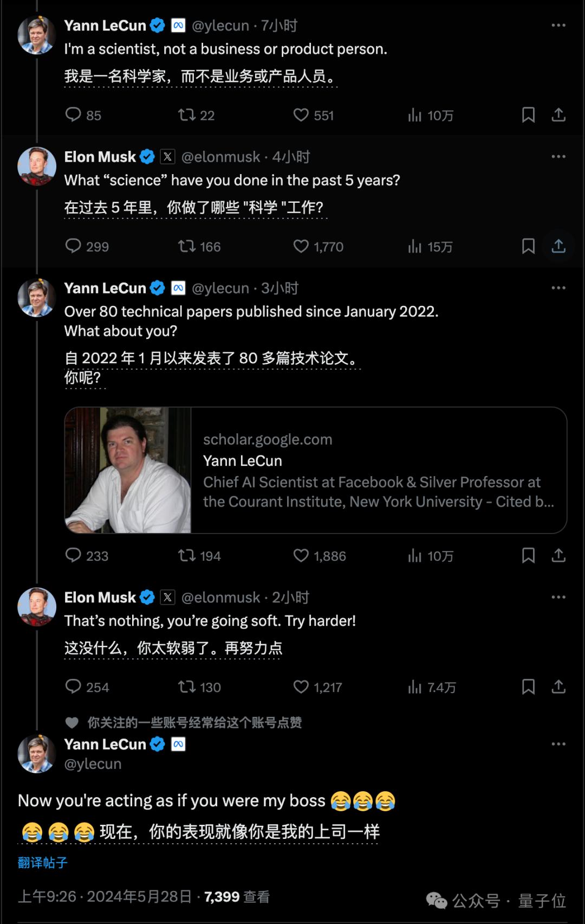
Task: Retweet Musk's science question tweet
Action: [x=187, y=247]
